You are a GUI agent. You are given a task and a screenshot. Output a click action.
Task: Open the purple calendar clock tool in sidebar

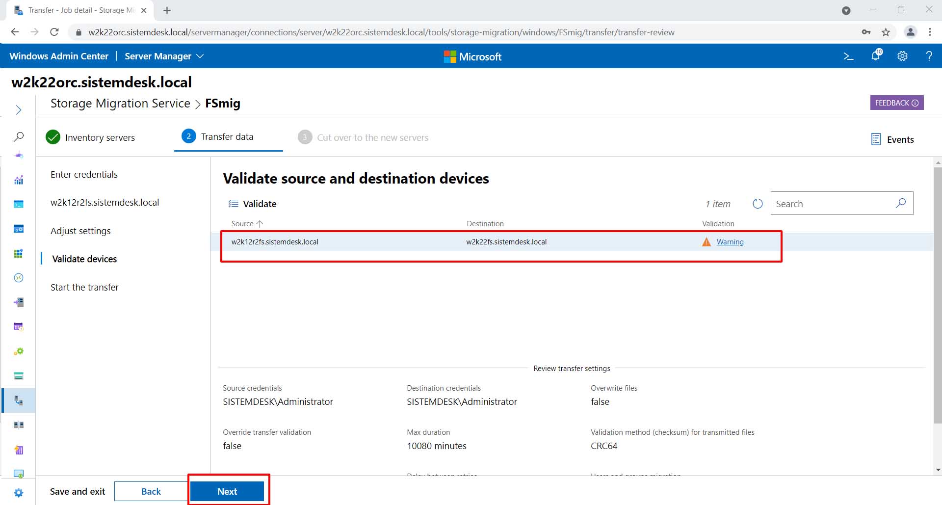19,327
